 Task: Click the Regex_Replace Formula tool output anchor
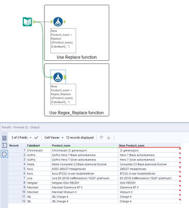click(65, 77)
